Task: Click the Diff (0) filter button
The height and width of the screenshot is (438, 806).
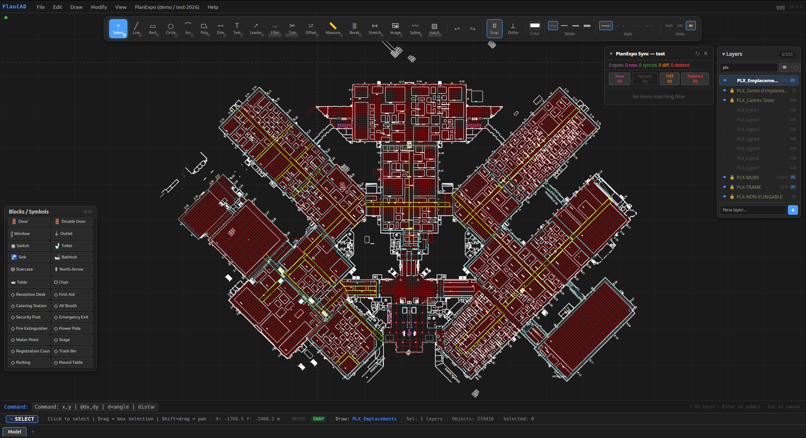Action: [x=669, y=79]
